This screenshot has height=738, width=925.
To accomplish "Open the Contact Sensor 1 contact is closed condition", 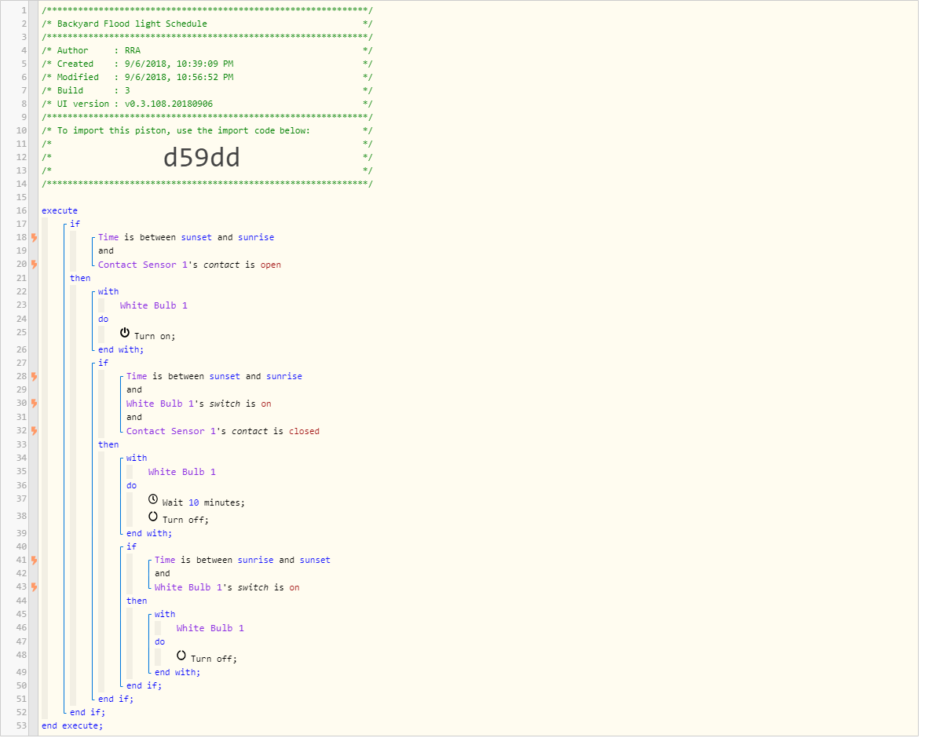I will click(x=224, y=432).
